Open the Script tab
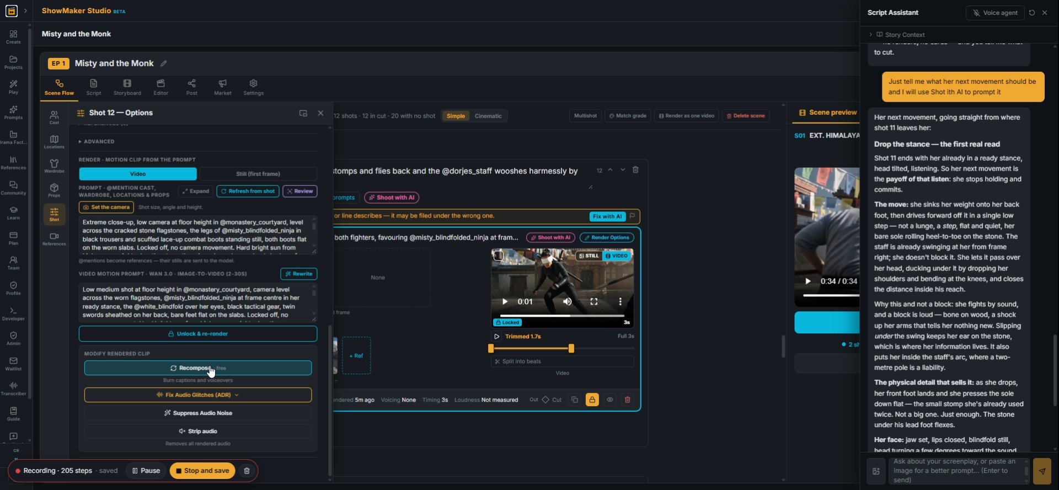1059x490 pixels. click(x=94, y=87)
